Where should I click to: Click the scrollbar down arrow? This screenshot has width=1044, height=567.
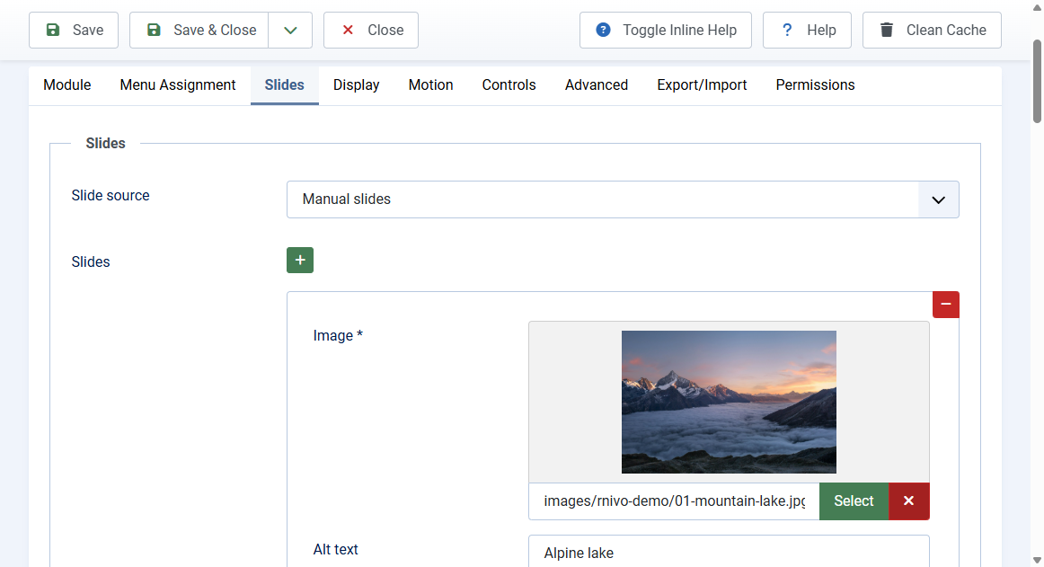tap(1037, 561)
